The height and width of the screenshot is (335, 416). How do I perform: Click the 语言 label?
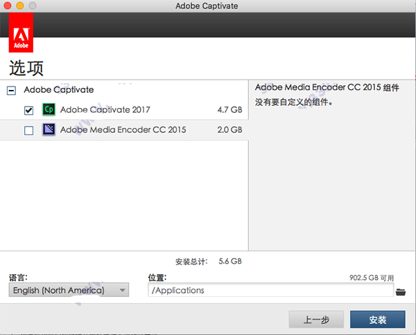pos(18,278)
